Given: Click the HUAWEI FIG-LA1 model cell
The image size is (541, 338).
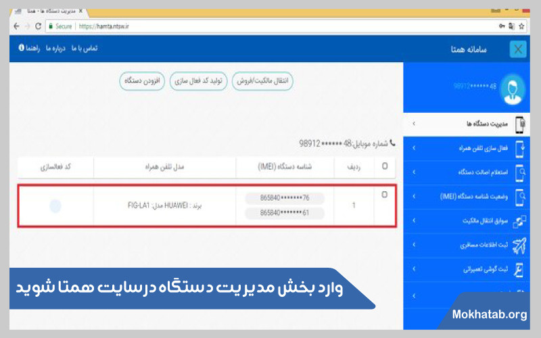Looking at the screenshot, I should pyautogui.click(x=164, y=206).
